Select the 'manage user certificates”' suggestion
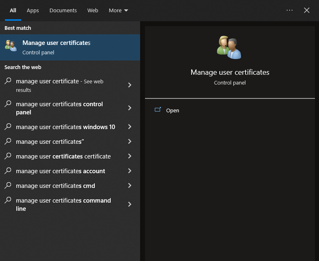Viewport: 319px width, 261px height. click(x=70, y=141)
